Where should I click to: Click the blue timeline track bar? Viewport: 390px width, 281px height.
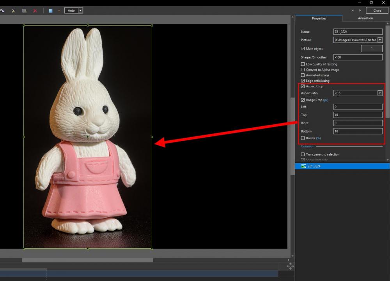pyautogui.click(x=139, y=274)
